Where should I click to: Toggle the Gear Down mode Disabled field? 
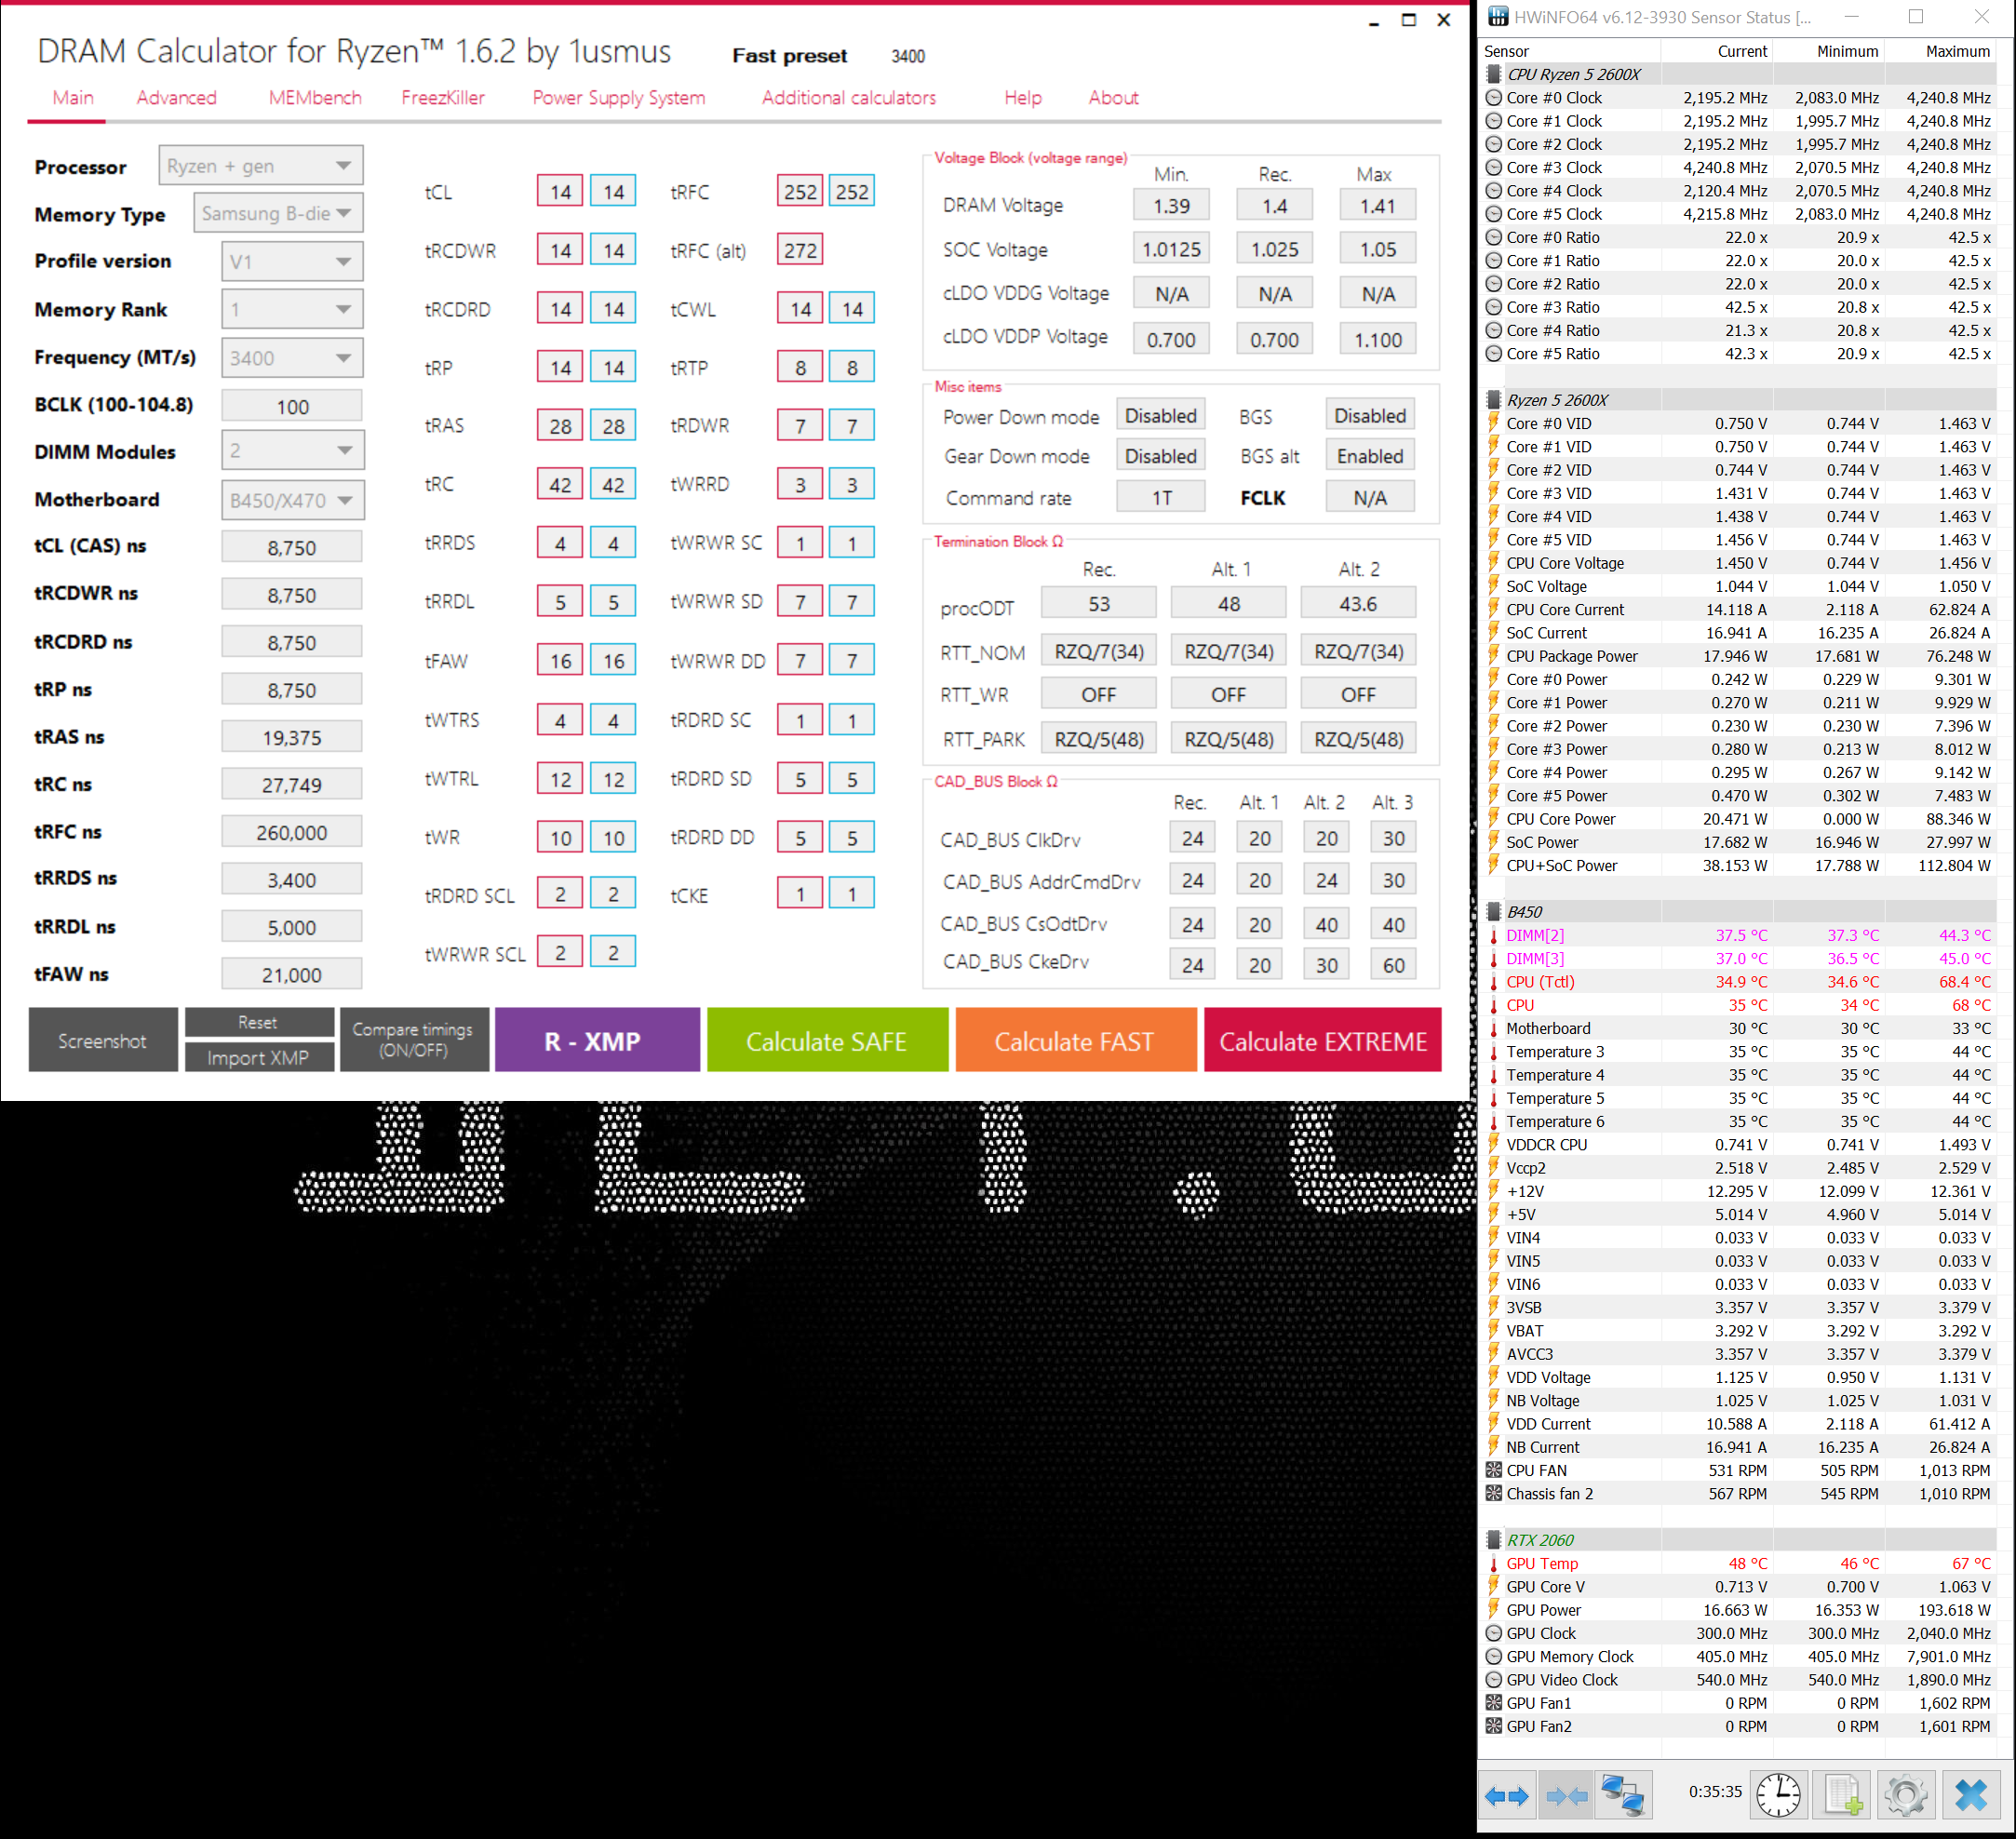(1160, 456)
